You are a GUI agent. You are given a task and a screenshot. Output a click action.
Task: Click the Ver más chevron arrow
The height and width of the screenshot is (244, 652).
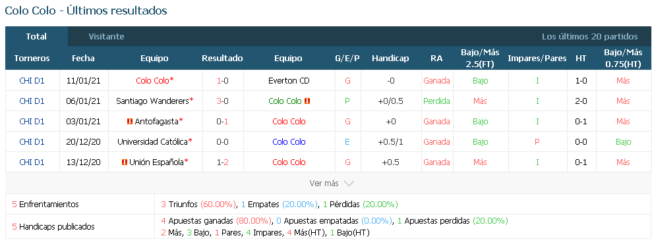[349, 183]
